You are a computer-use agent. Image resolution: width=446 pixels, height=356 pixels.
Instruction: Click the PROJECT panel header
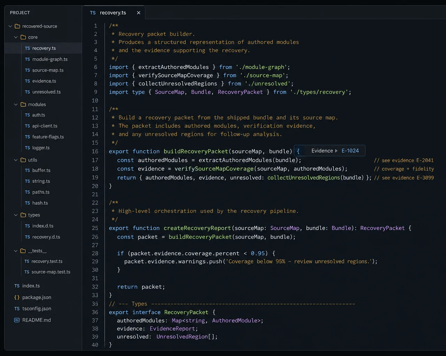click(x=20, y=13)
